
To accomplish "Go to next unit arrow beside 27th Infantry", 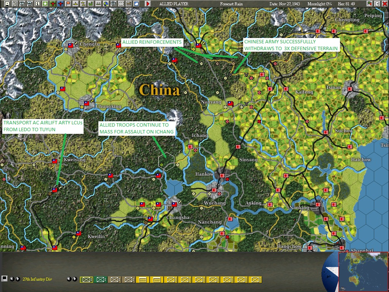I will (17, 279).
